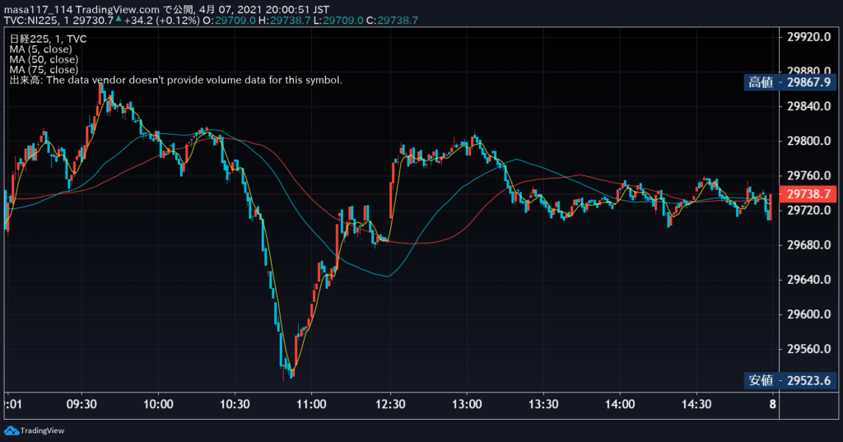This screenshot has width=843, height=442.
Task: Click the H:29738.7 high value
Action: pos(284,21)
